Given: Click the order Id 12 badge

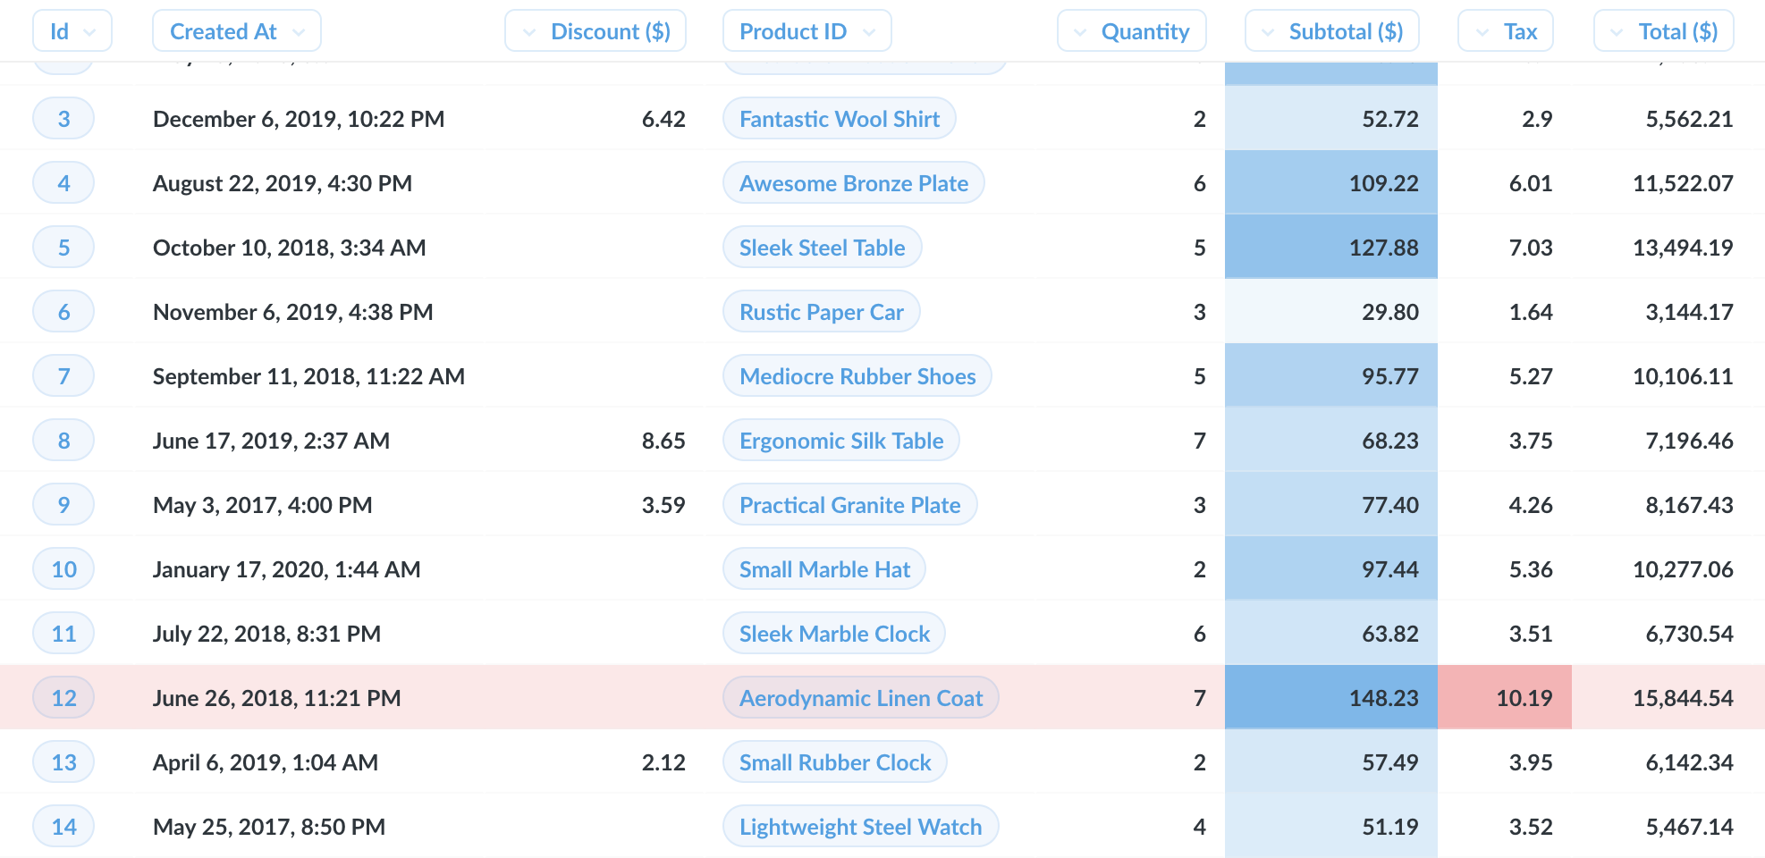Looking at the screenshot, I should (x=63, y=698).
